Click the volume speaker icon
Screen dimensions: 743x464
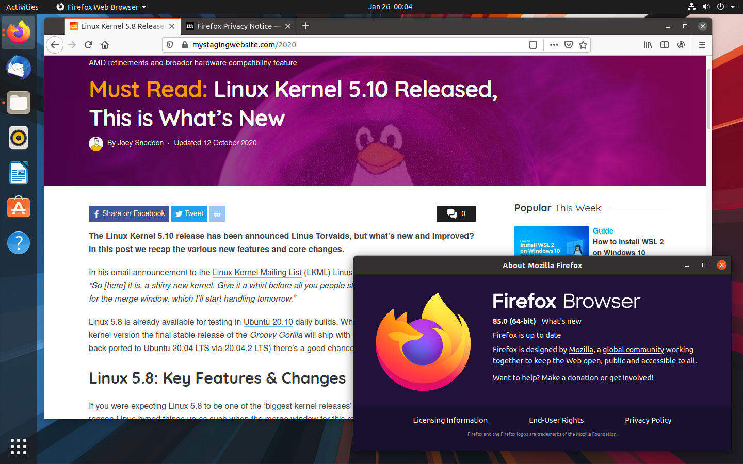(706, 7)
